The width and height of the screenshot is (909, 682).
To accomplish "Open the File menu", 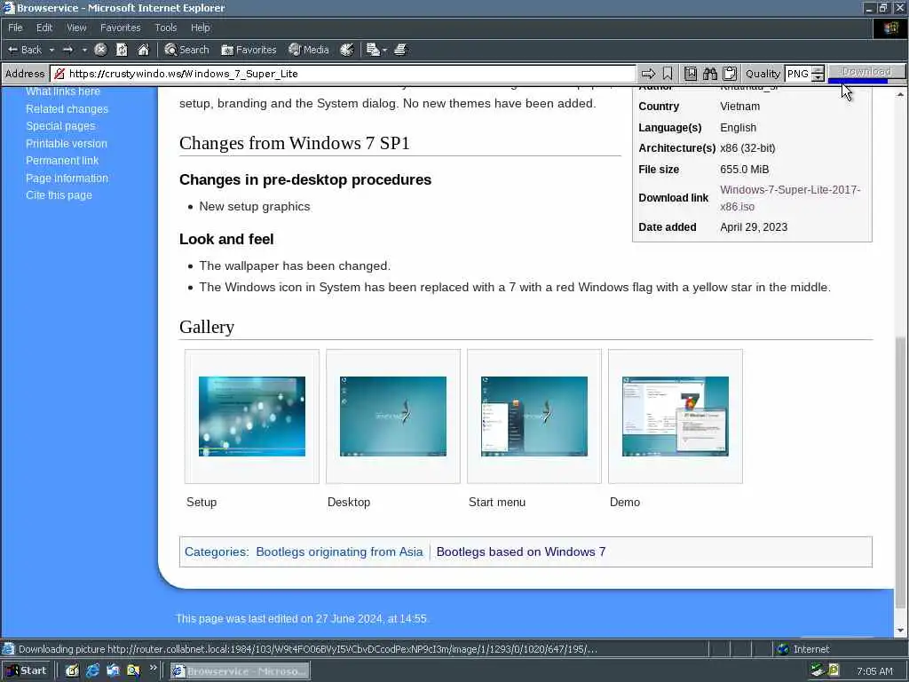I will [x=15, y=28].
